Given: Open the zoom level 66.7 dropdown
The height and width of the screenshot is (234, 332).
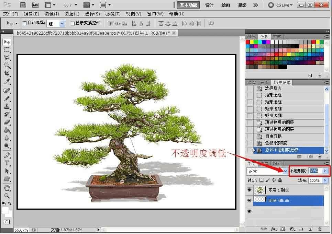Looking at the screenshot, I should tap(76, 5).
